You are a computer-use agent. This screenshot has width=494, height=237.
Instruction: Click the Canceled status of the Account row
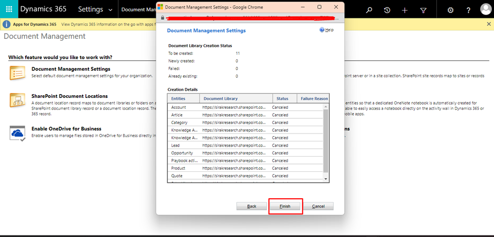click(x=280, y=107)
